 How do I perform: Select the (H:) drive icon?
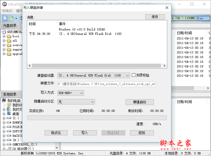[x=9, y=140]
